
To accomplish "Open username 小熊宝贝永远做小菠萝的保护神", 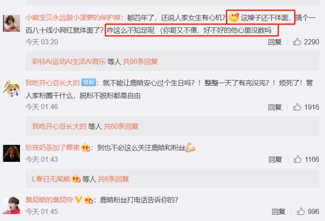I will [x=73, y=18].
